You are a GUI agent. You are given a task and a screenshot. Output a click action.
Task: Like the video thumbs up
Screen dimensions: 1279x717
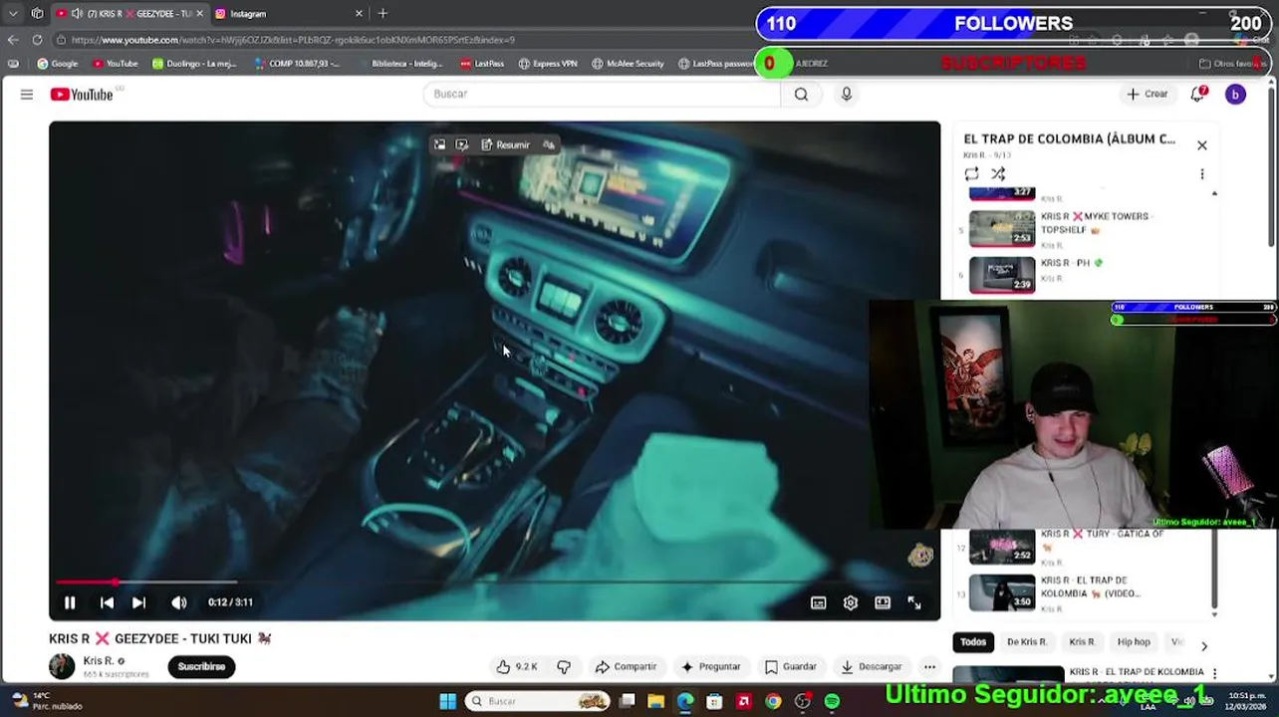(518, 666)
